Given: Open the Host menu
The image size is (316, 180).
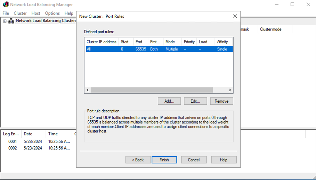Looking at the screenshot, I should [x=36, y=13].
